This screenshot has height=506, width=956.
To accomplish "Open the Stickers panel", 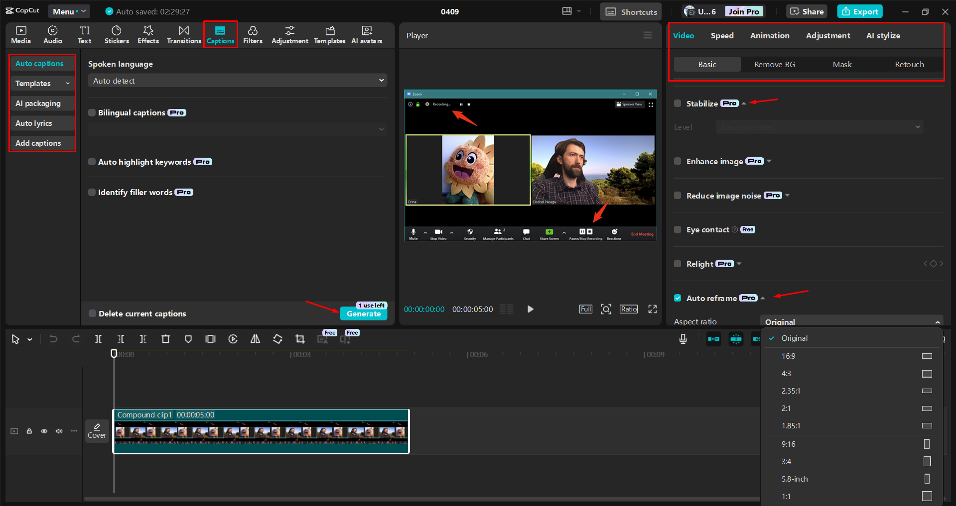I will point(117,35).
